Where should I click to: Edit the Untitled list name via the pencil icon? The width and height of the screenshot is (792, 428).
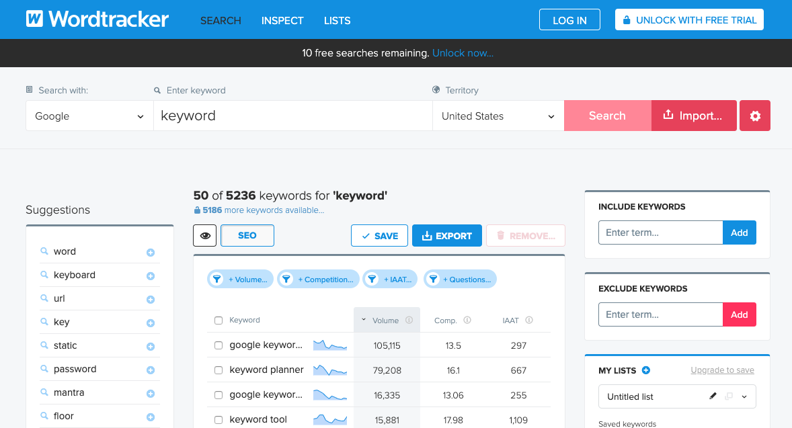713,396
